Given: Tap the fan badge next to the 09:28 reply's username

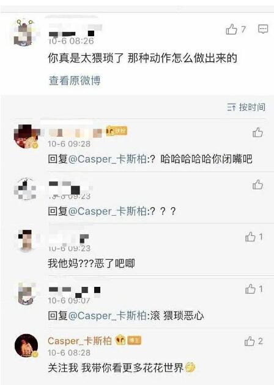Looking at the screenshot, I should pos(117,131).
